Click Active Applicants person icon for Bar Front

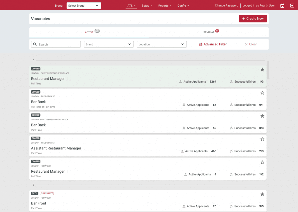[184, 206]
